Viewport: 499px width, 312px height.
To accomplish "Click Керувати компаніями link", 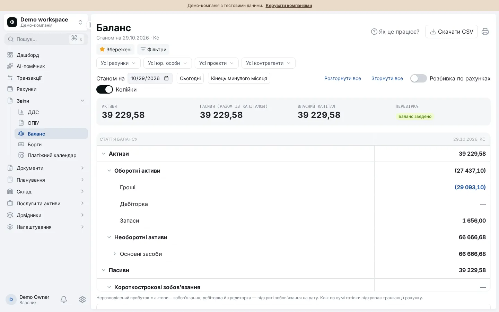I will click(289, 6).
